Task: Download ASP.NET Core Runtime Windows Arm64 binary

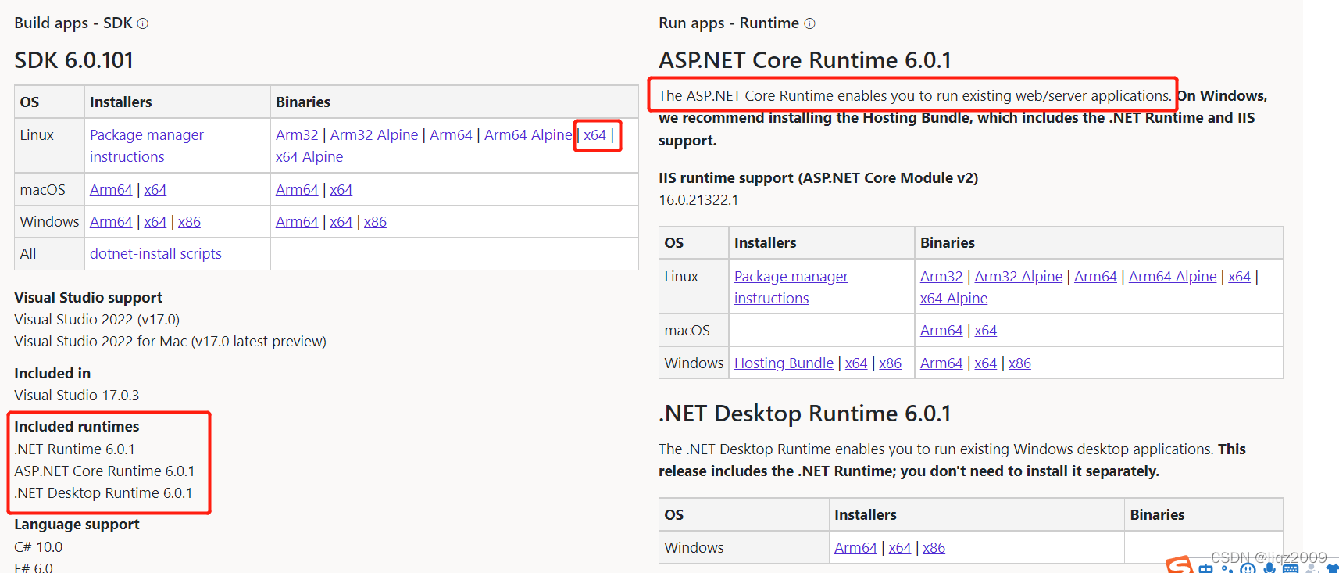Action: pyautogui.click(x=941, y=363)
